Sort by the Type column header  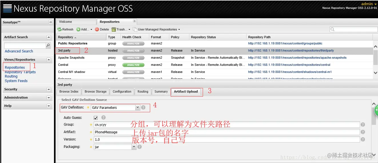(114, 37)
